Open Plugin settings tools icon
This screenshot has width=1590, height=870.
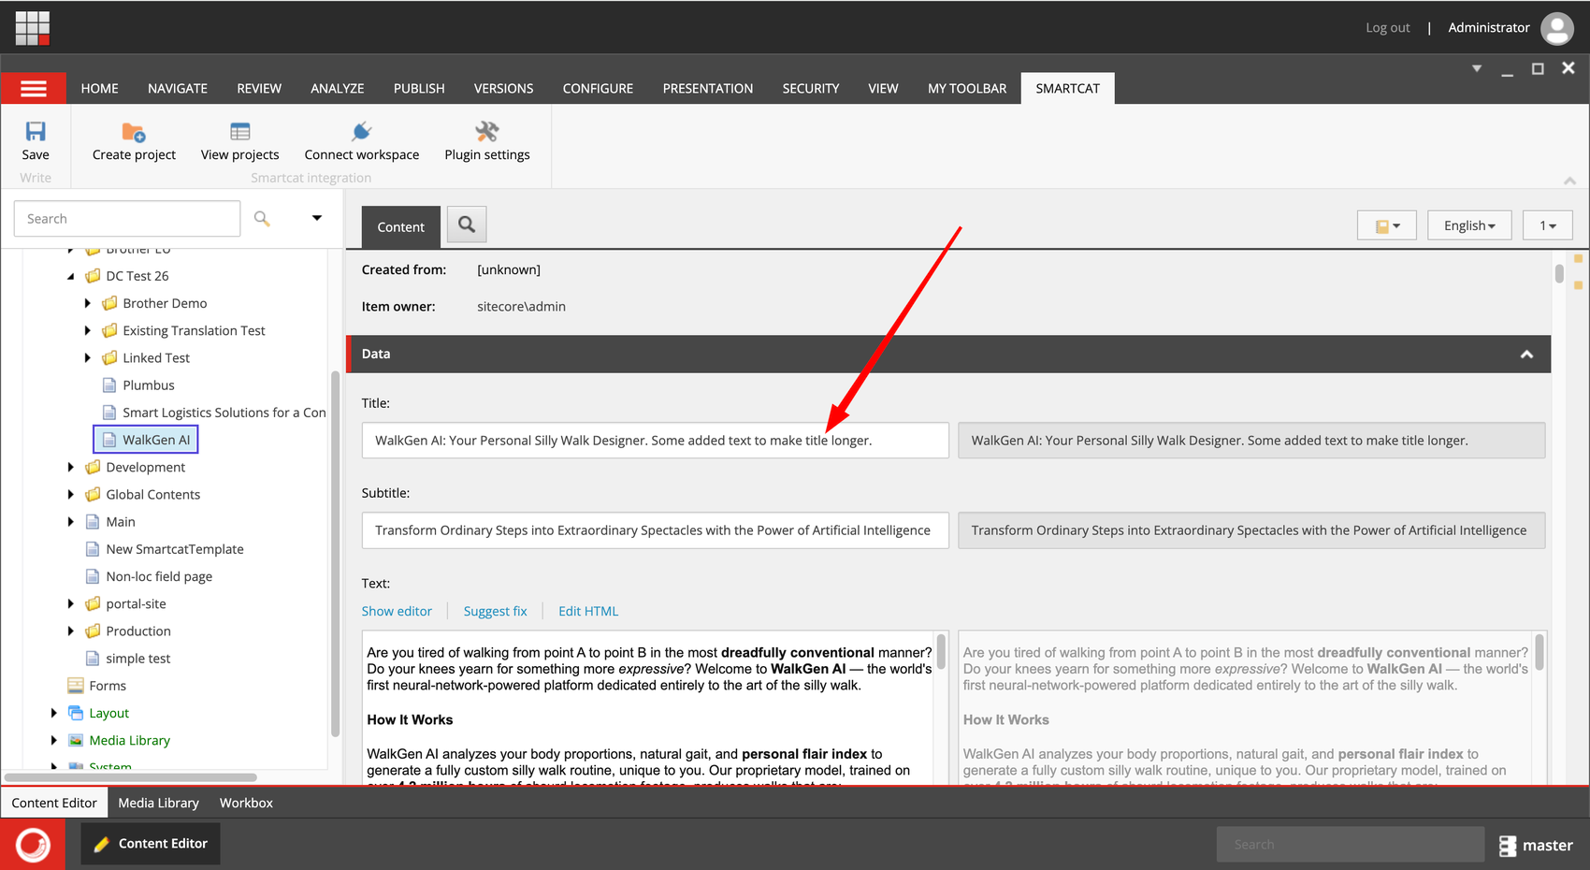click(x=487, y=132)
